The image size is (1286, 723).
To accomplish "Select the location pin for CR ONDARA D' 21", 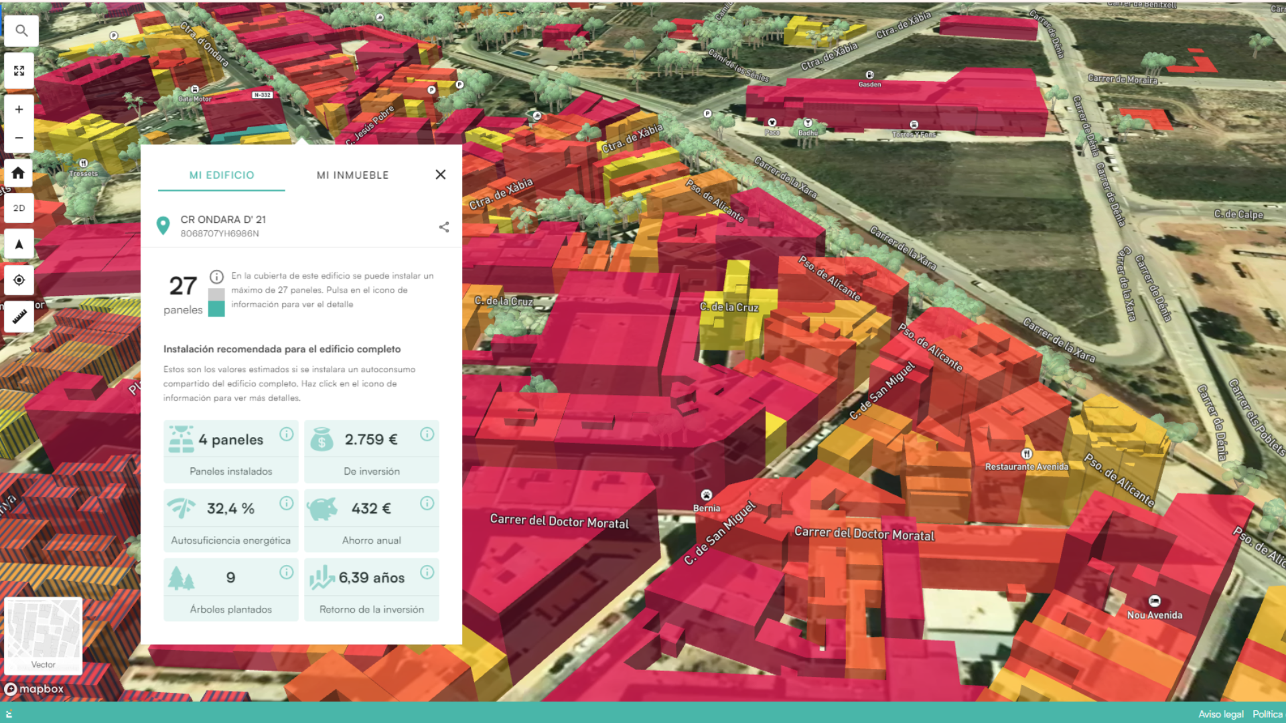I will tap(163, 226).
